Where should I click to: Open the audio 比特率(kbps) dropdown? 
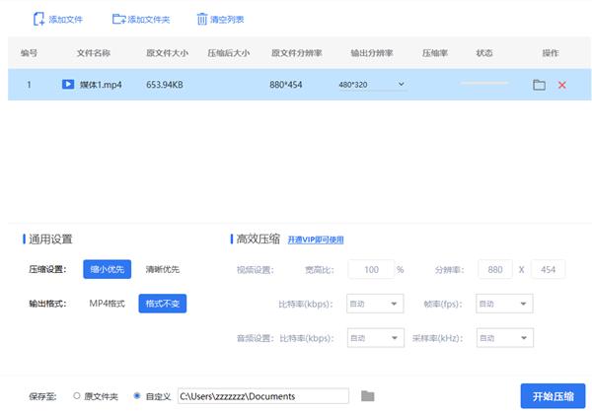click(376, 338)
